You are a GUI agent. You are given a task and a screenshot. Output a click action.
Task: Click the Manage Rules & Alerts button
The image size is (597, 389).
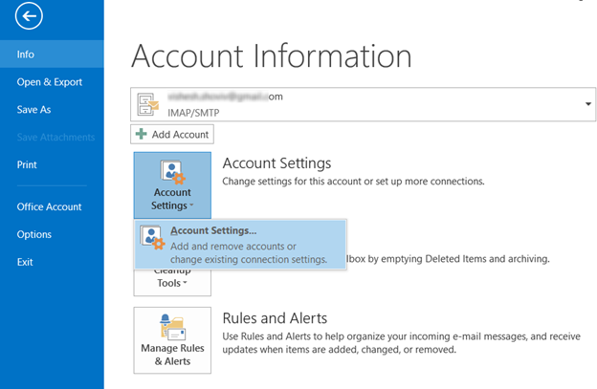point(172,340)
